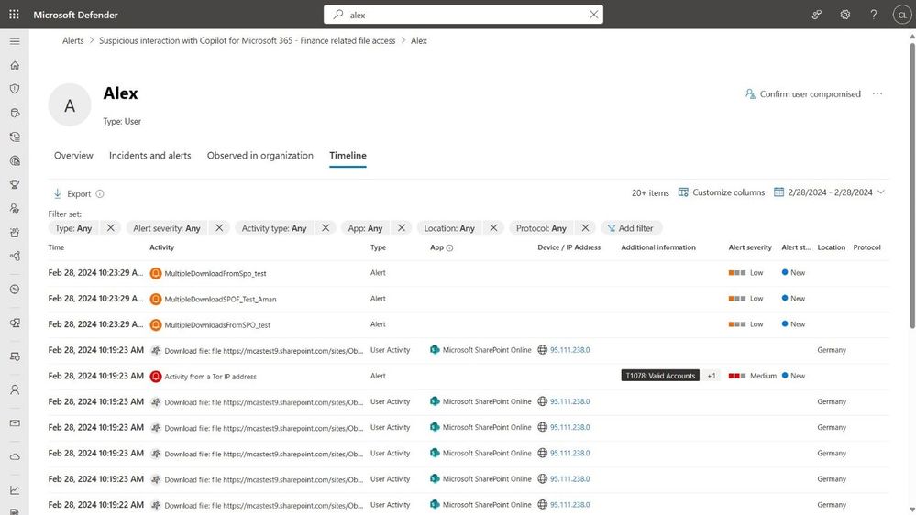Open the account avatar in header
Image resolution: width=916 pixels, height=515 pixels.
902,15
